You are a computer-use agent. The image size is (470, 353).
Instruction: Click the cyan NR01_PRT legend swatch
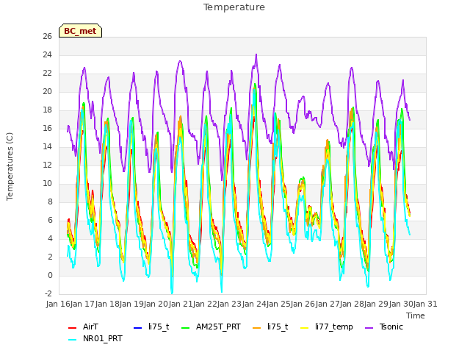[x=72, y=340]
